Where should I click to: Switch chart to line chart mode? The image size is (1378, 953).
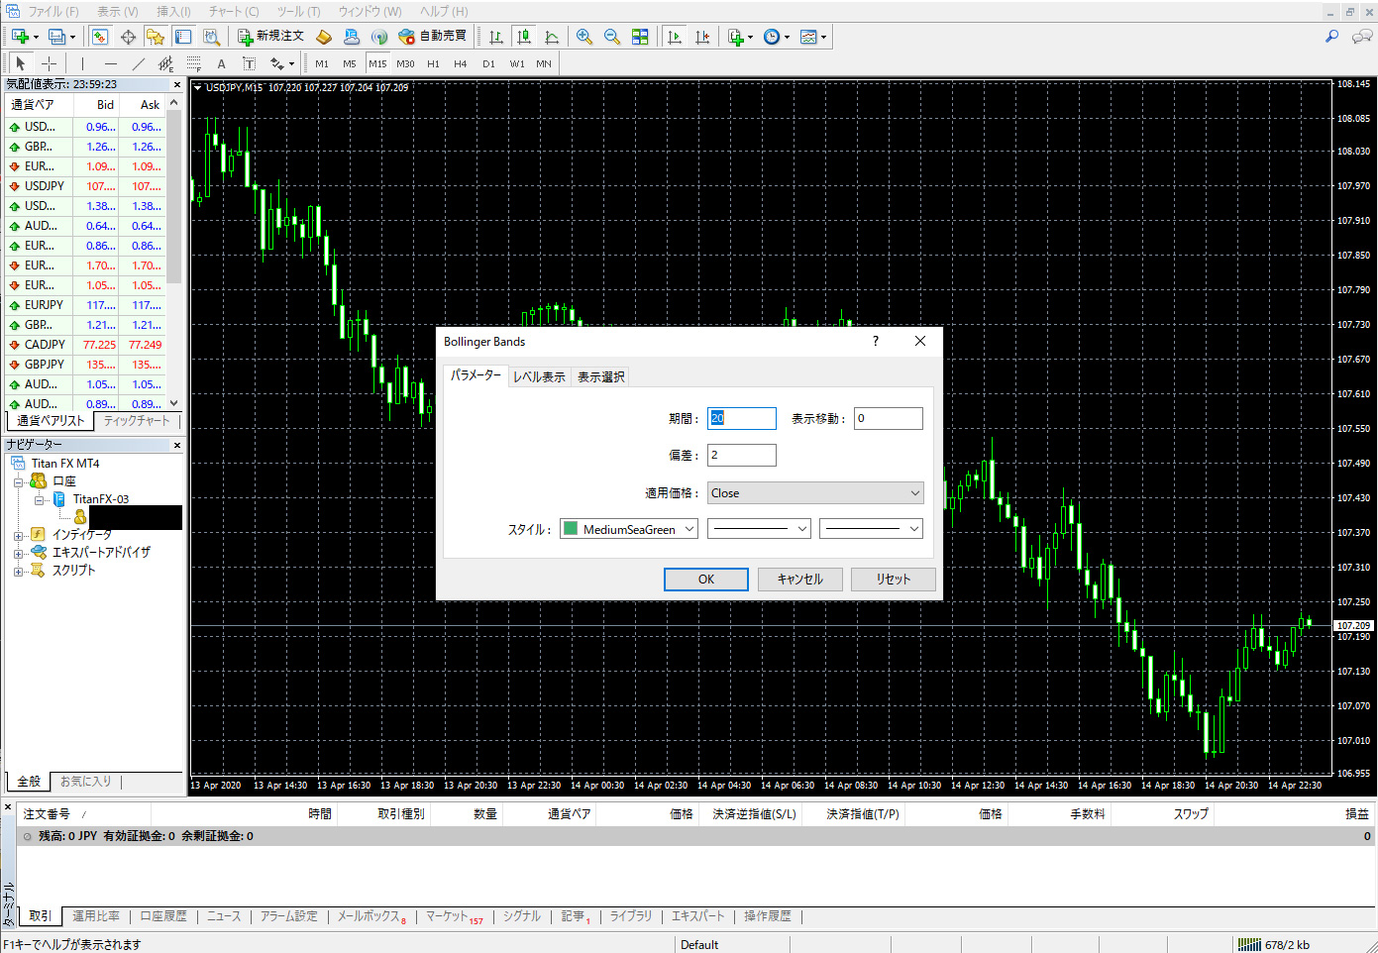[x=552, y=37]
